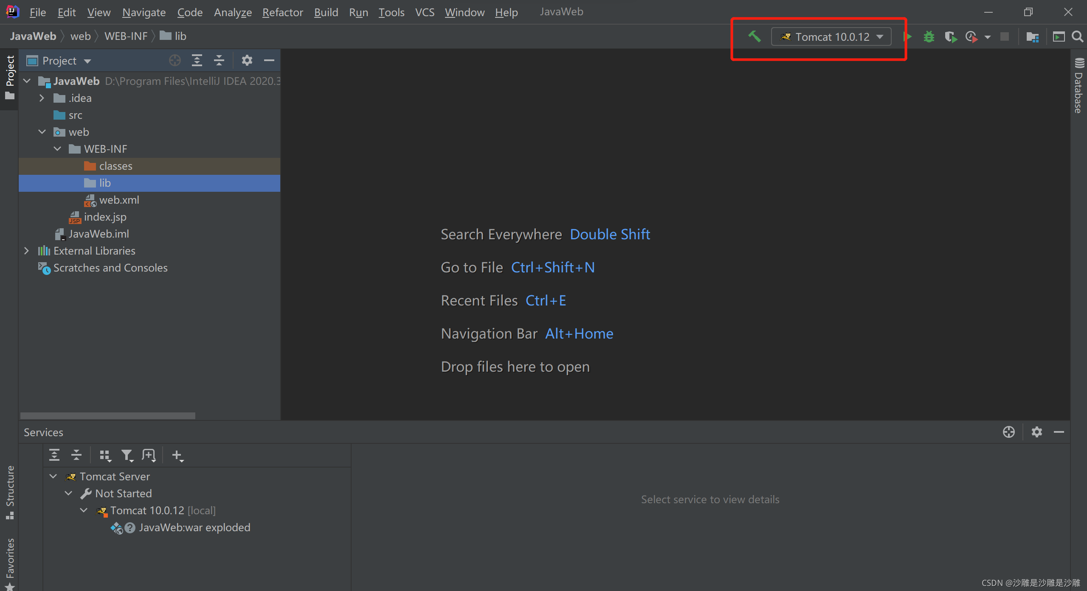Click the Project panel horizontal scrollbar
Image resolution: width=1087 pixels, height=591 pixels.
pyautogui.click(x=108, y=415)
